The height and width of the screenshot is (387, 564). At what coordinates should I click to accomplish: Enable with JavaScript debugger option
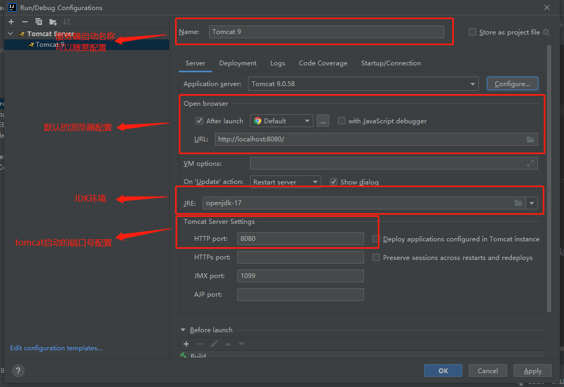(342, 121)
